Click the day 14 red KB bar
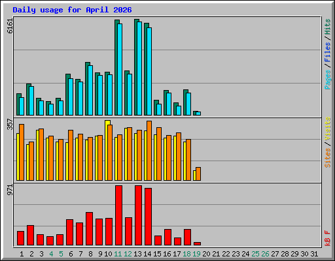 pos(148,217)
